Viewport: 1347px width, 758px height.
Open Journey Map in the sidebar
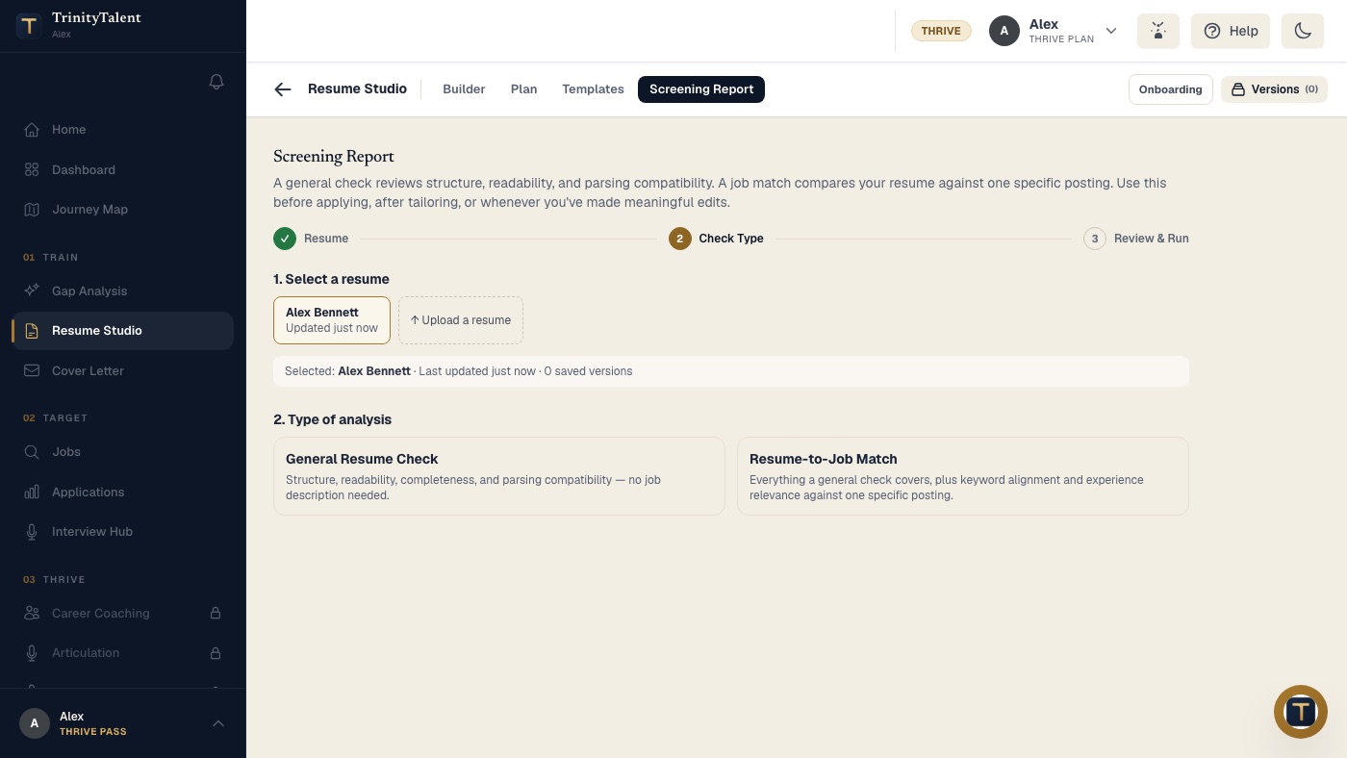(123, 210)
